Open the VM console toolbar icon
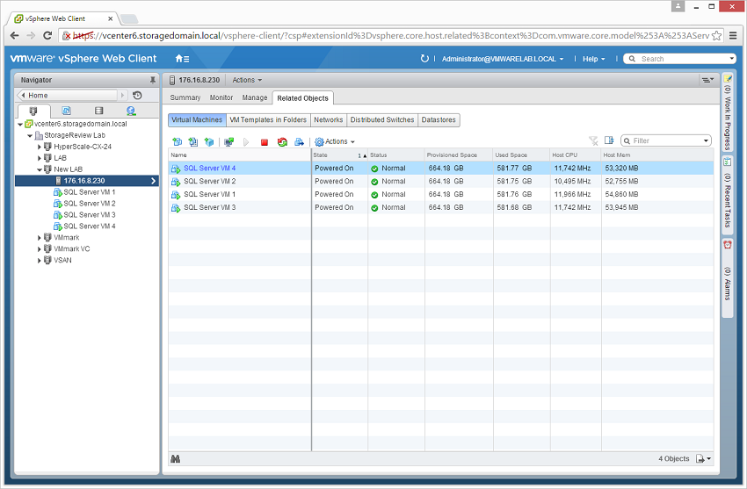Screen dimensions: 747x489 pyautogui.click(x=229, y=141)
